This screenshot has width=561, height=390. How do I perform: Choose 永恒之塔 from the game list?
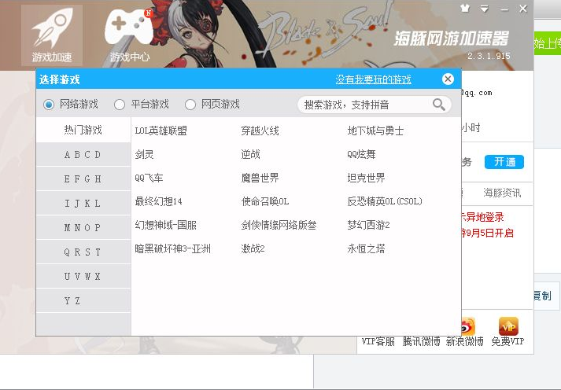(366, 248)
